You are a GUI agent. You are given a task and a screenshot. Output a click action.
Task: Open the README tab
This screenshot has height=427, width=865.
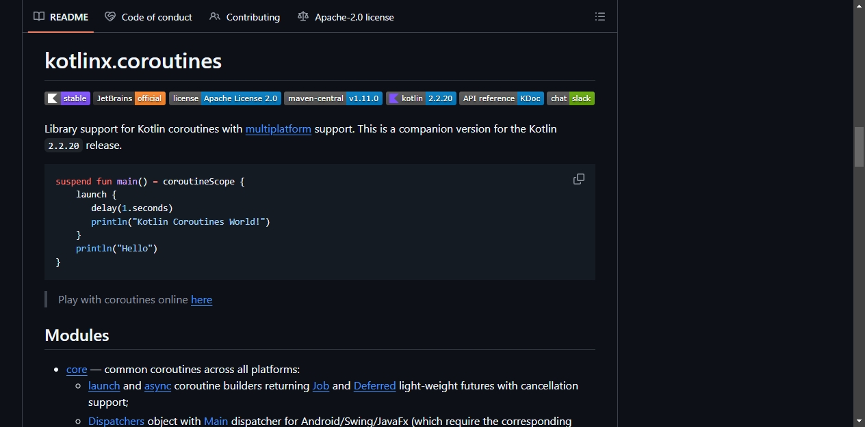(x=61, y=16)
